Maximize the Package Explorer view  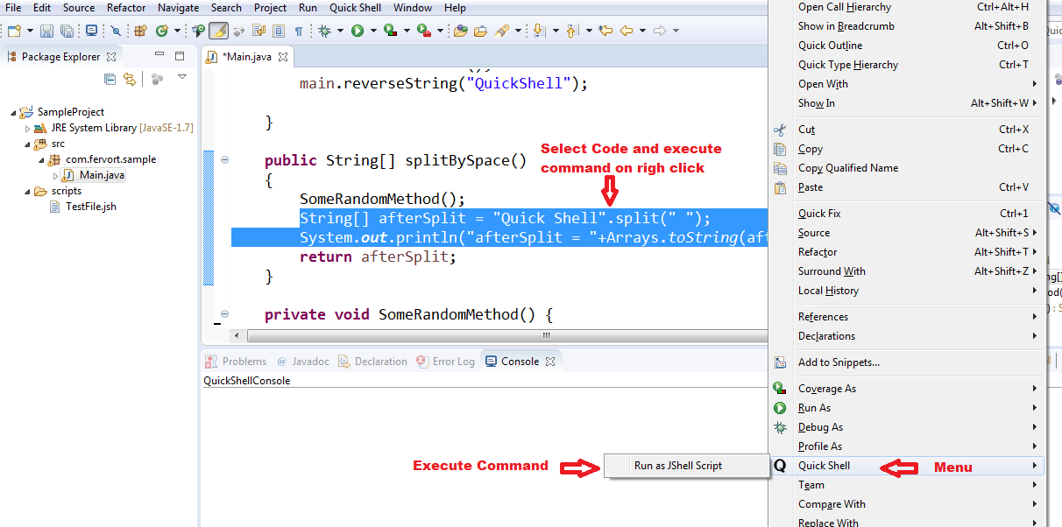[180, 57]
